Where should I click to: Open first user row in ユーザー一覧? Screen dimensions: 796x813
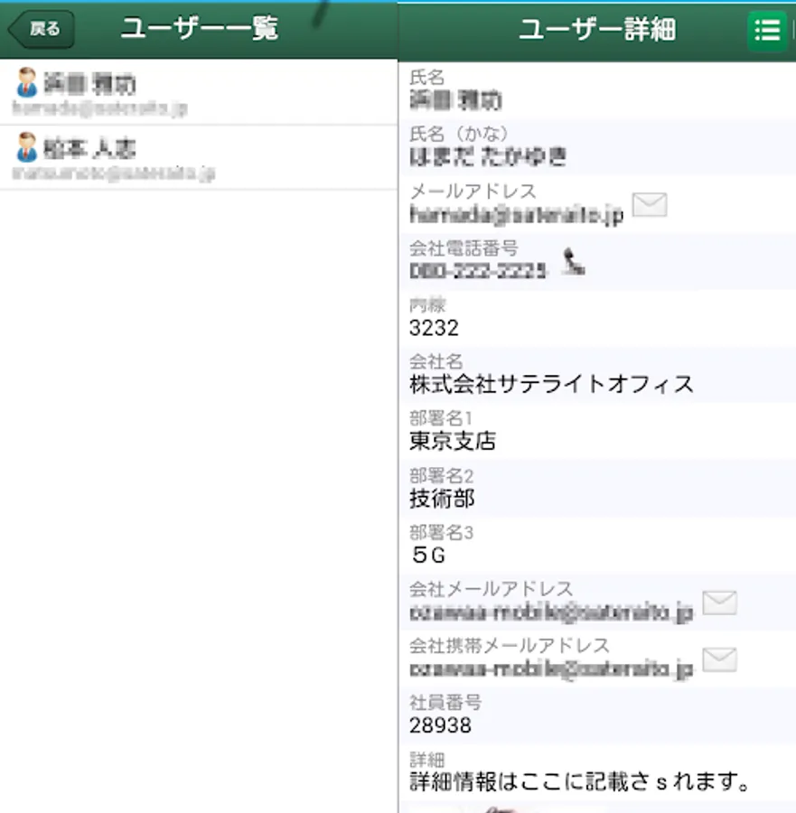(x=199, y=92)
